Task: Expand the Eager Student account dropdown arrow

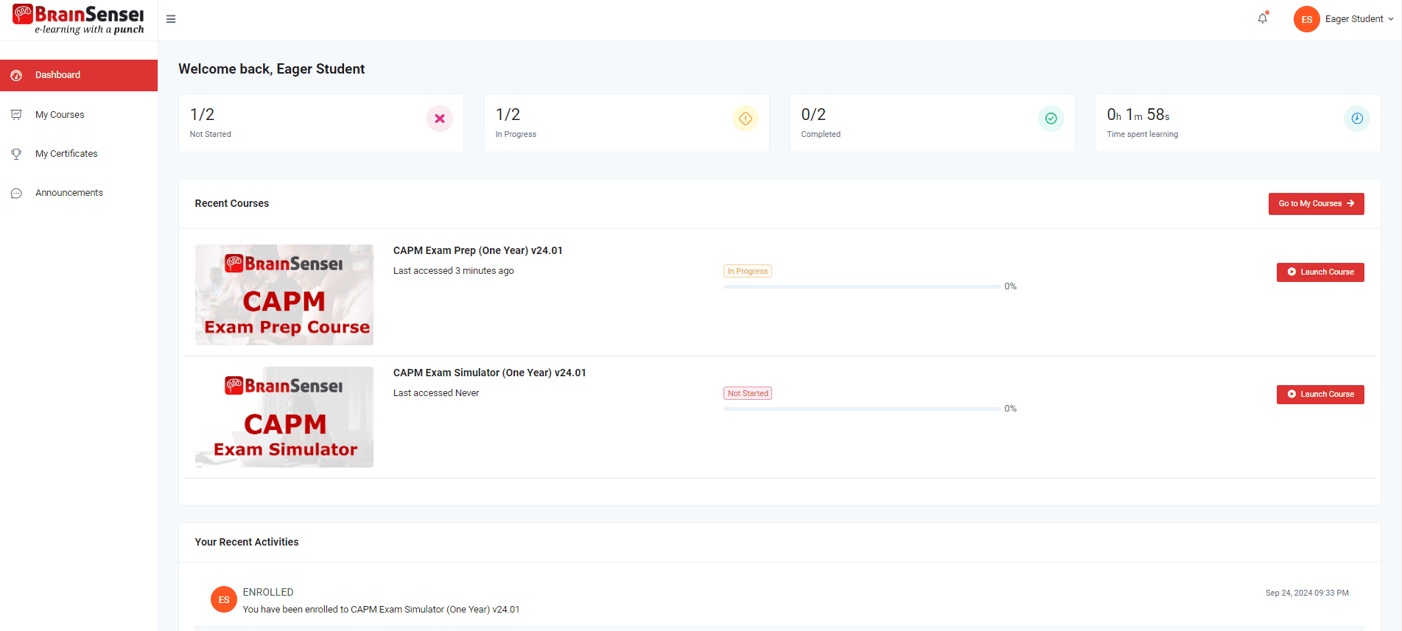Action: [1390, 19]
